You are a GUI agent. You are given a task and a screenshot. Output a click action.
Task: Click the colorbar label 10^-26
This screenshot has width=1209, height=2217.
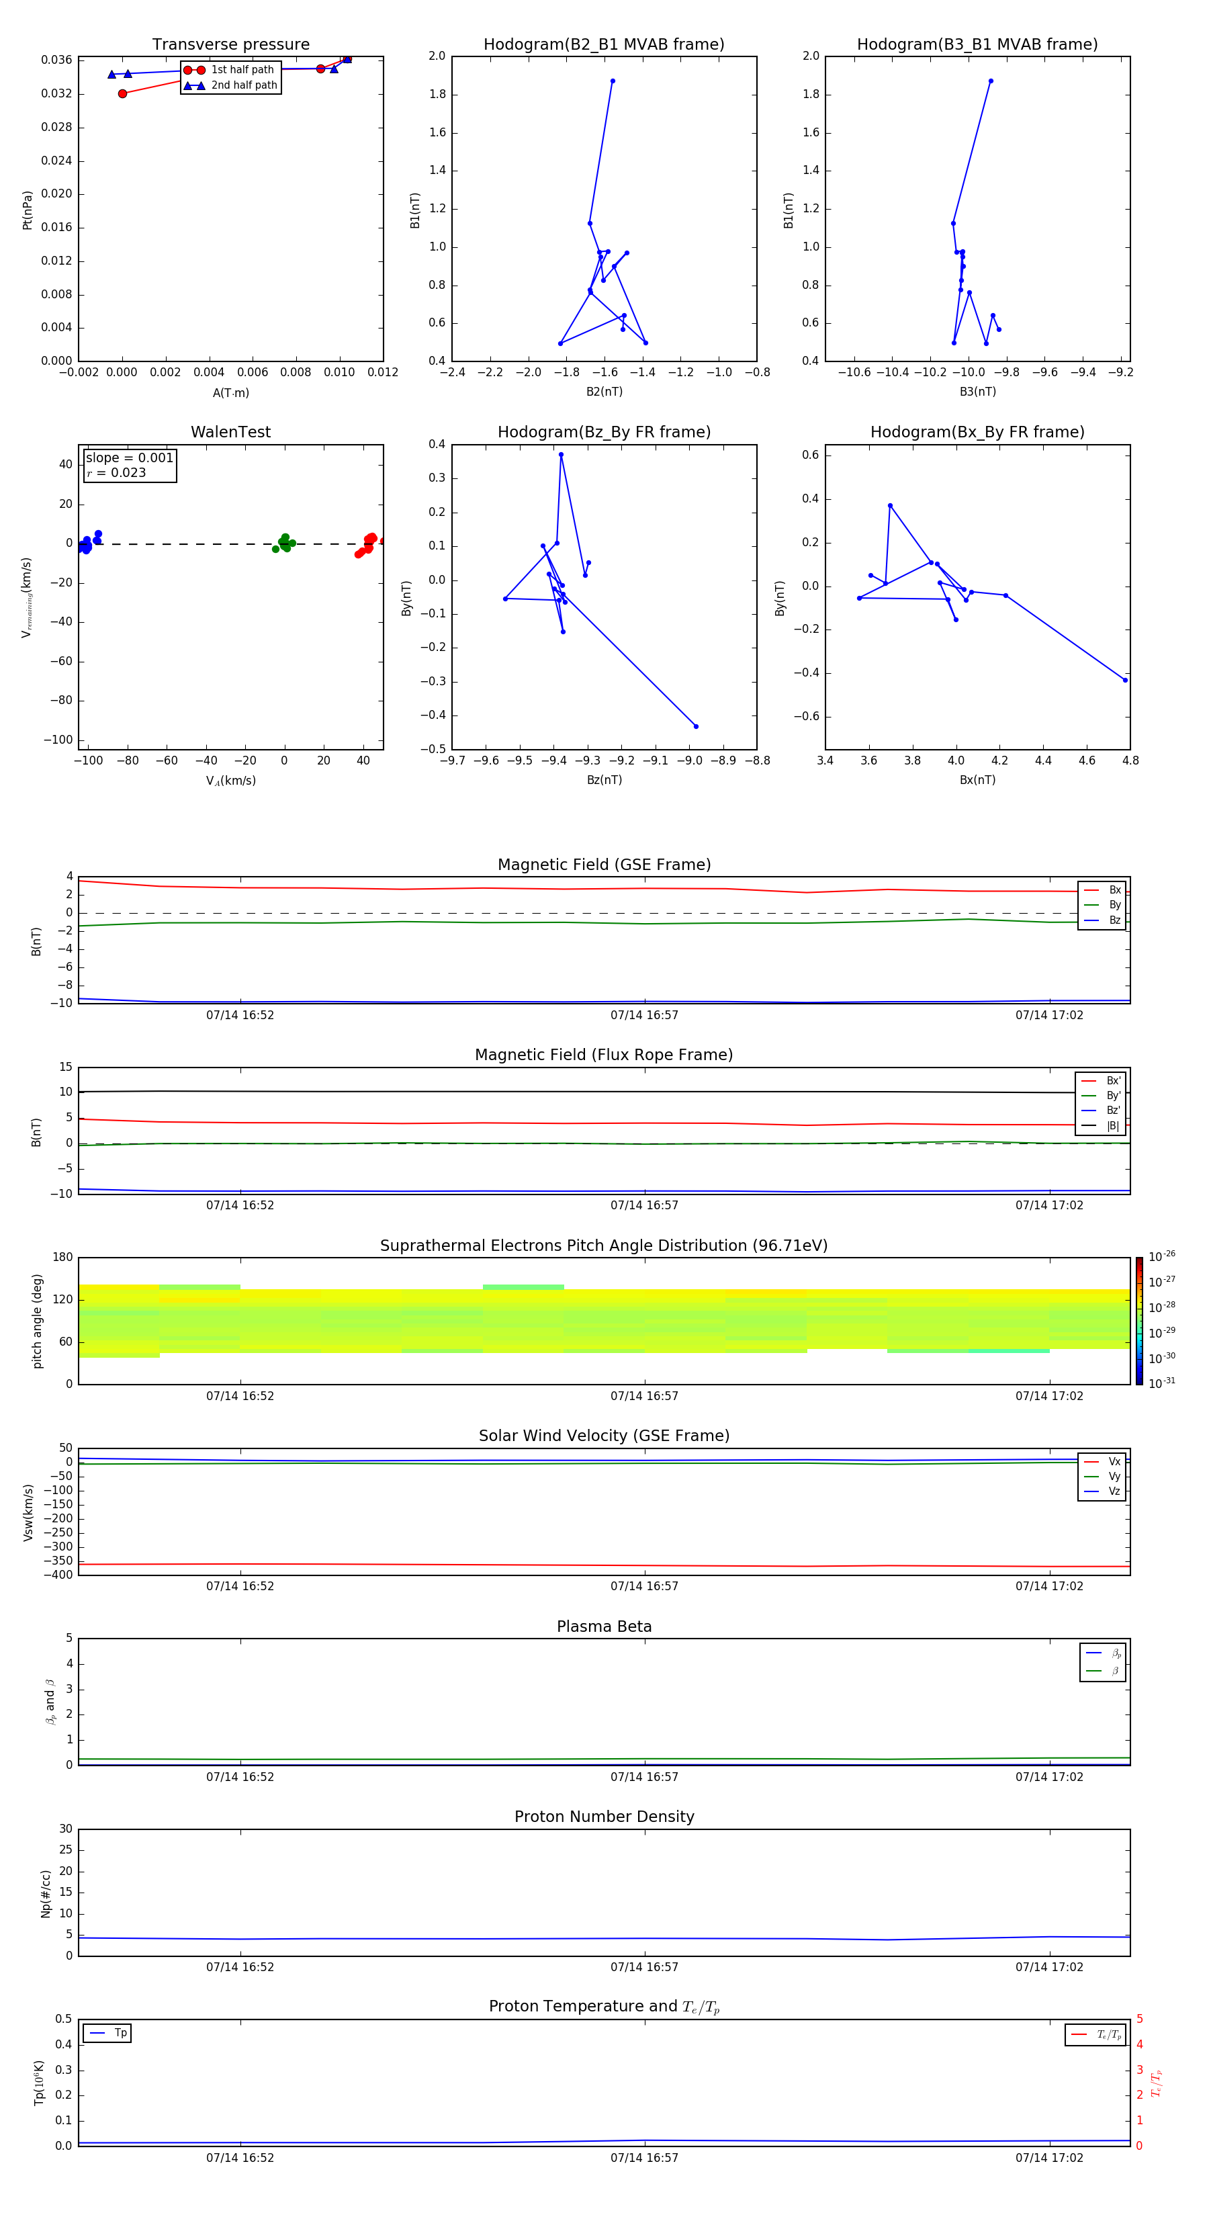coord(1162,1256)
